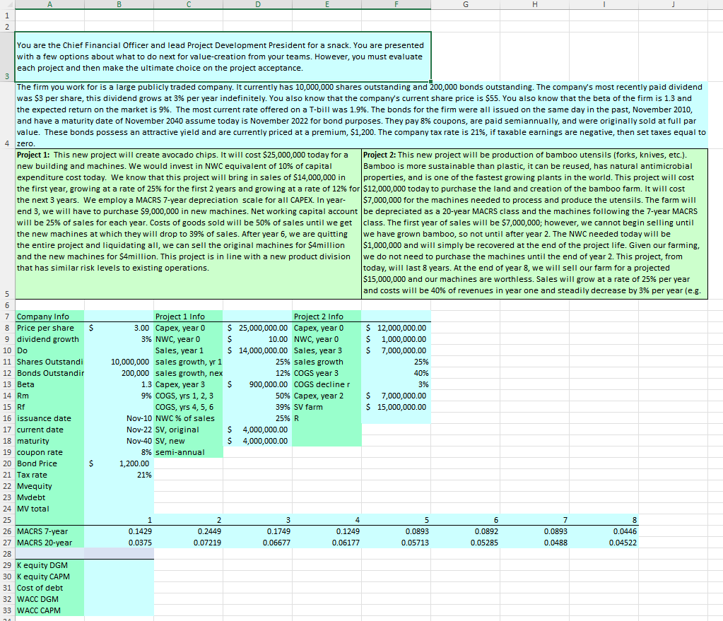Select the SV farm amount of $15,000,000.00

point(396,407)
